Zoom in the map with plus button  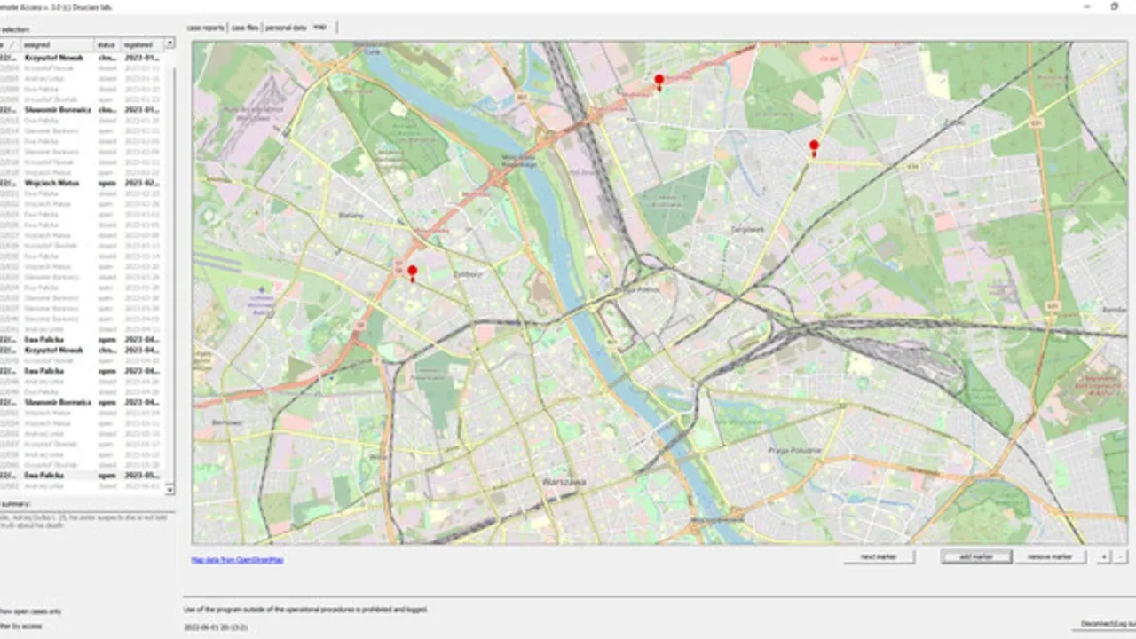1104,556
